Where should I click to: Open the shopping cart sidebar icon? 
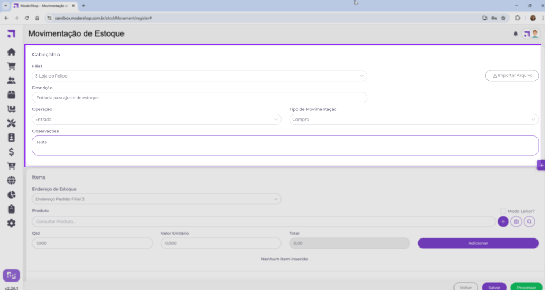pyautogui.click(x=11, y=66)
